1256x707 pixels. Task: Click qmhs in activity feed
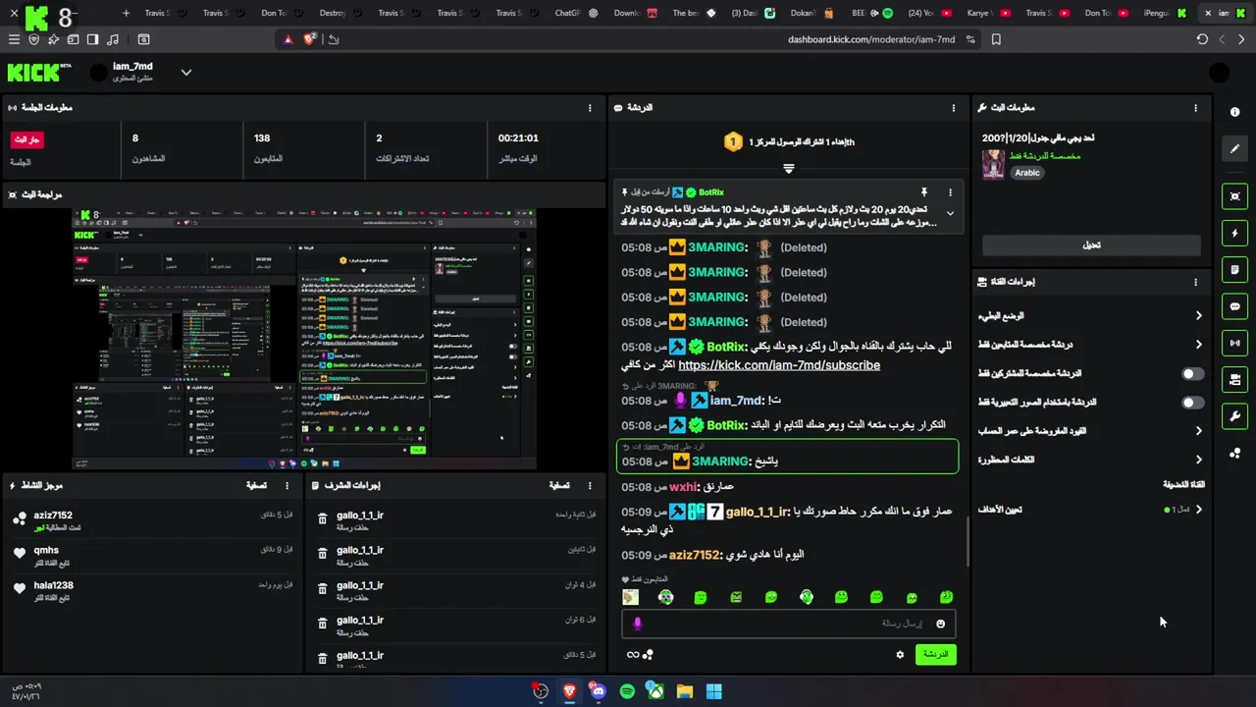[46, 551]
